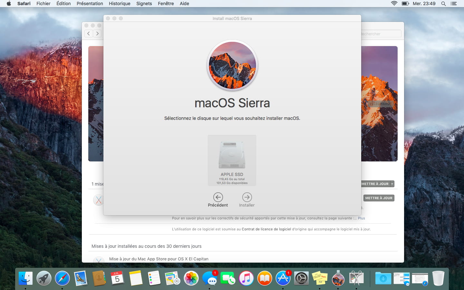
Task: Click the OS X update icon in App Store
Action: [99, 200]
